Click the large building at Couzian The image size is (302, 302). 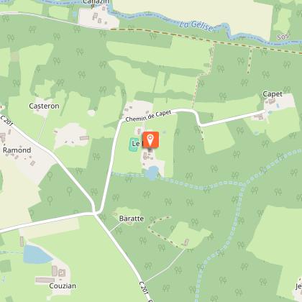(45, 280)
